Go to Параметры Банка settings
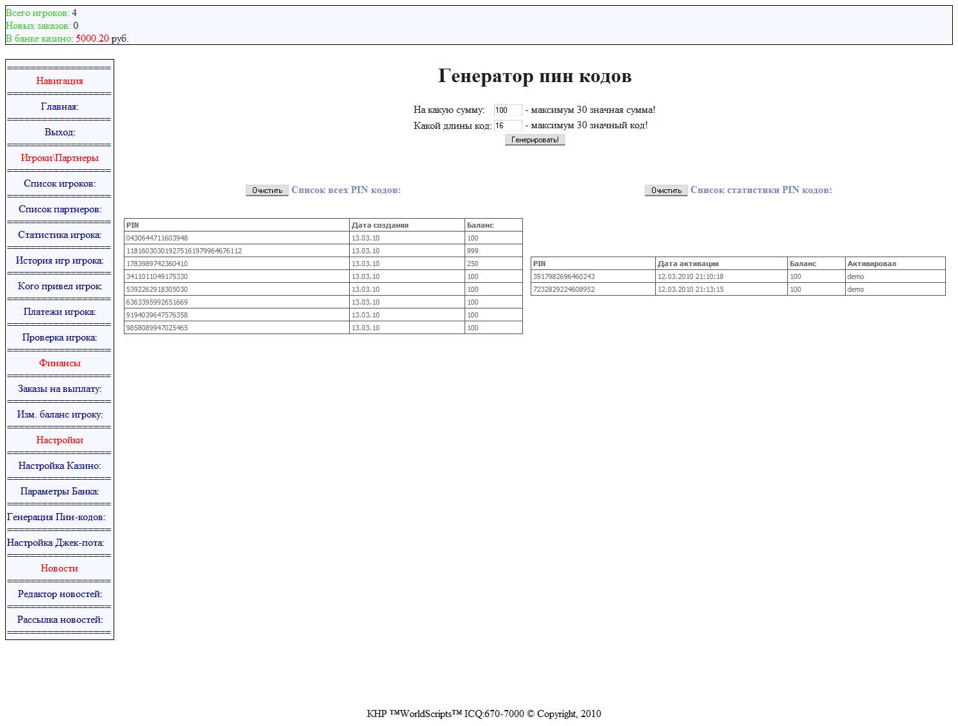Screen dimensions: 958x726 point(60,491)
